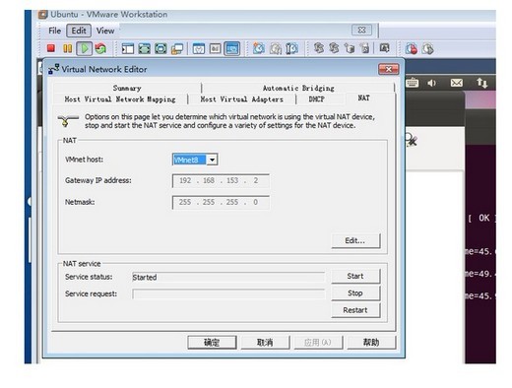
Task: Click the 确定 (OK) button
Action: coord(212,343)
